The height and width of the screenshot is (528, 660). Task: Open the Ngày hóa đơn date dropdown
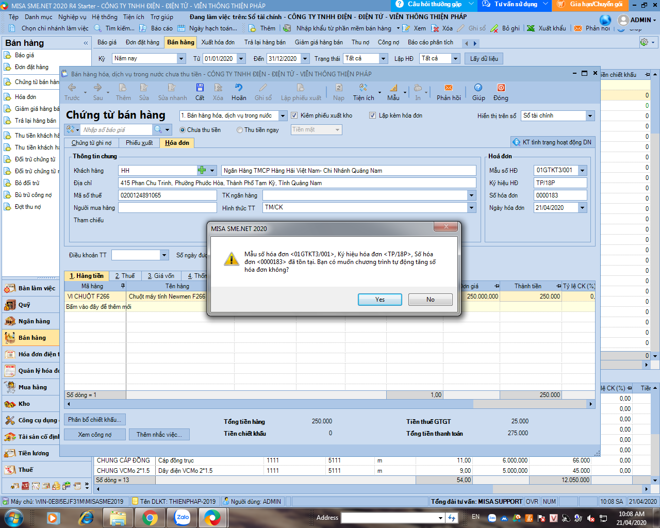click(582, 208)
